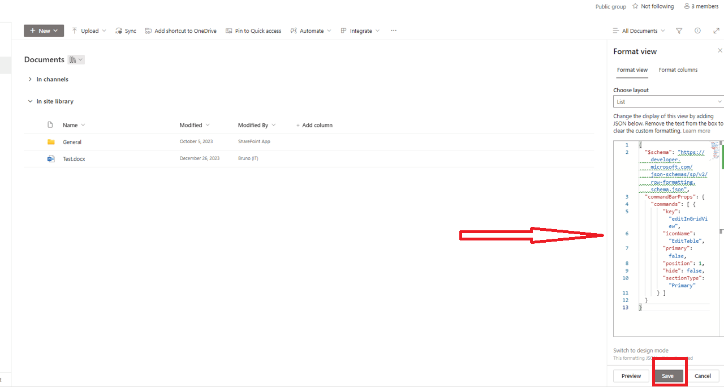Open the All Documents view switcher
The image size is (724, 387).
click(639, 31)
